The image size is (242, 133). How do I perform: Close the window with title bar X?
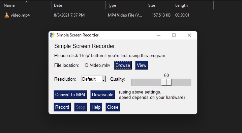click(x=189, y=35)
